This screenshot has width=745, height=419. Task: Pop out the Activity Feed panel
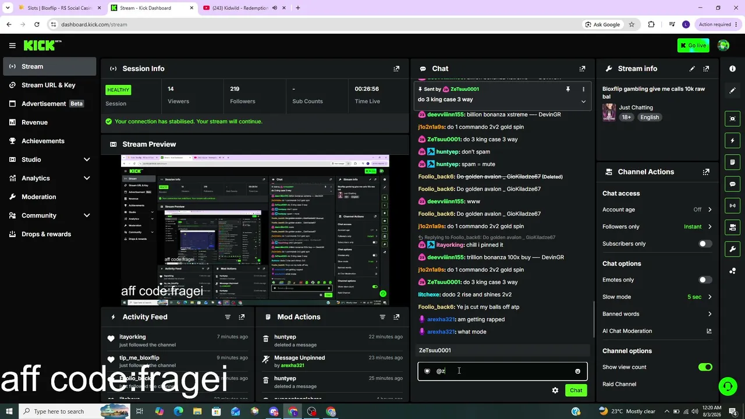click(242, 317)
